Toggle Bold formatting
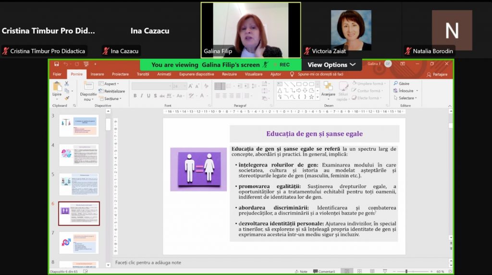 (135, 96)
